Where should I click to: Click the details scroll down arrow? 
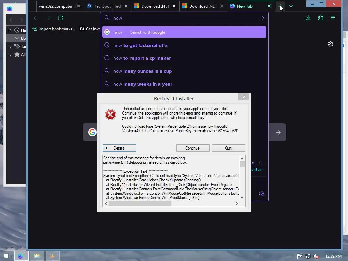(x=242, y=197)
